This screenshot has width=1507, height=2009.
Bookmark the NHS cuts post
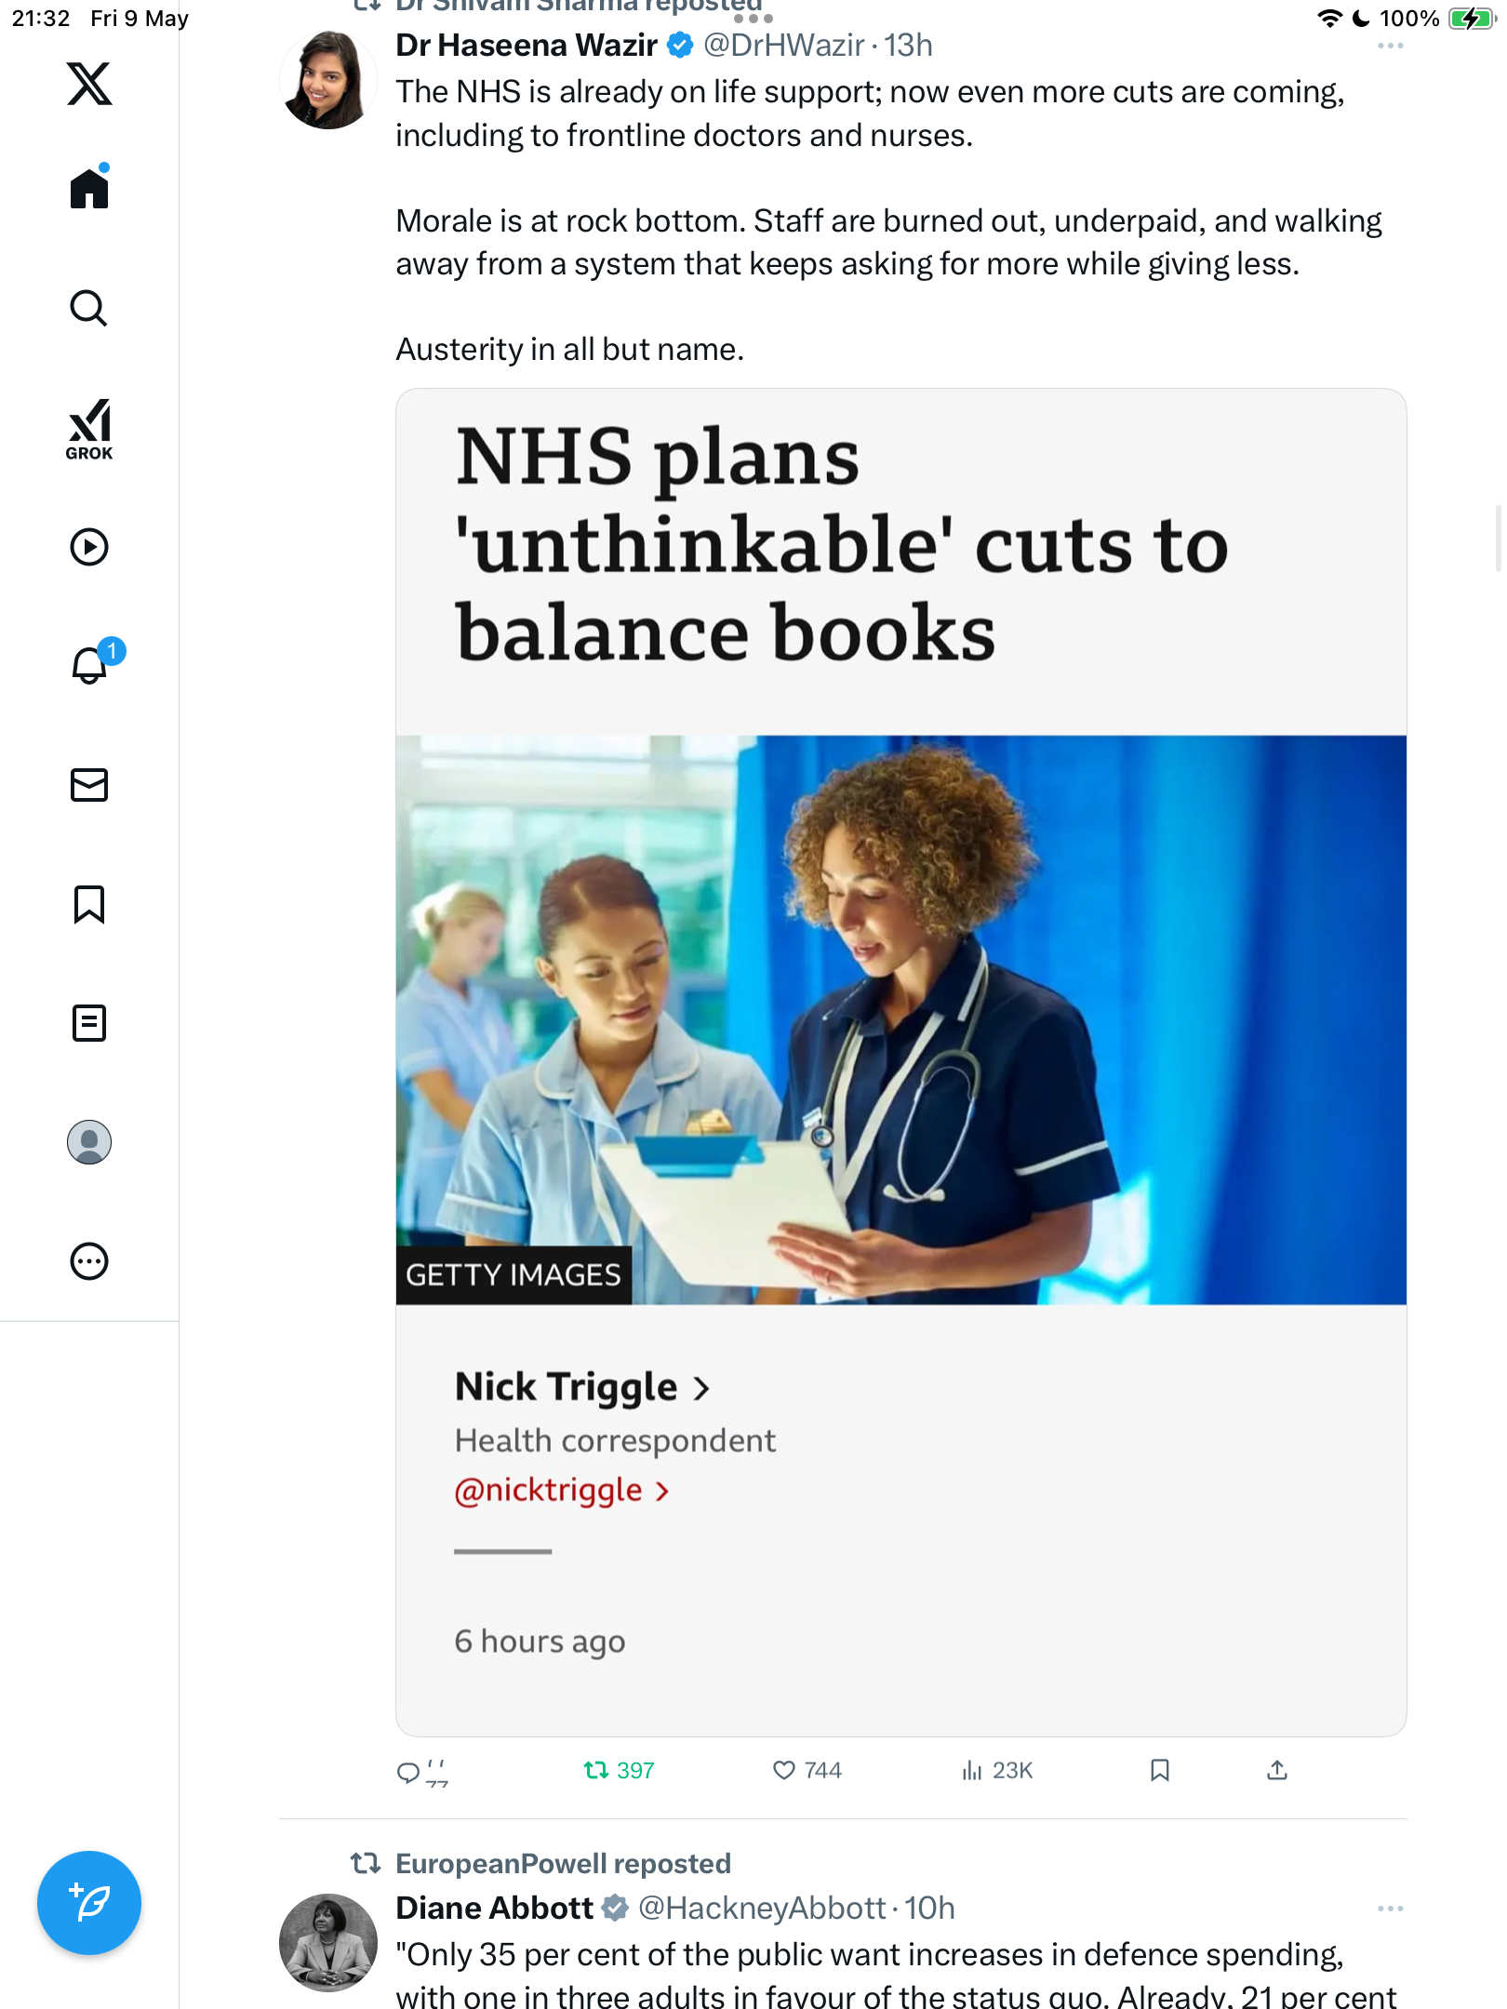(x=1159, y=1770)
